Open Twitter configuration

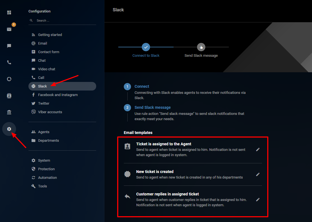62,104
